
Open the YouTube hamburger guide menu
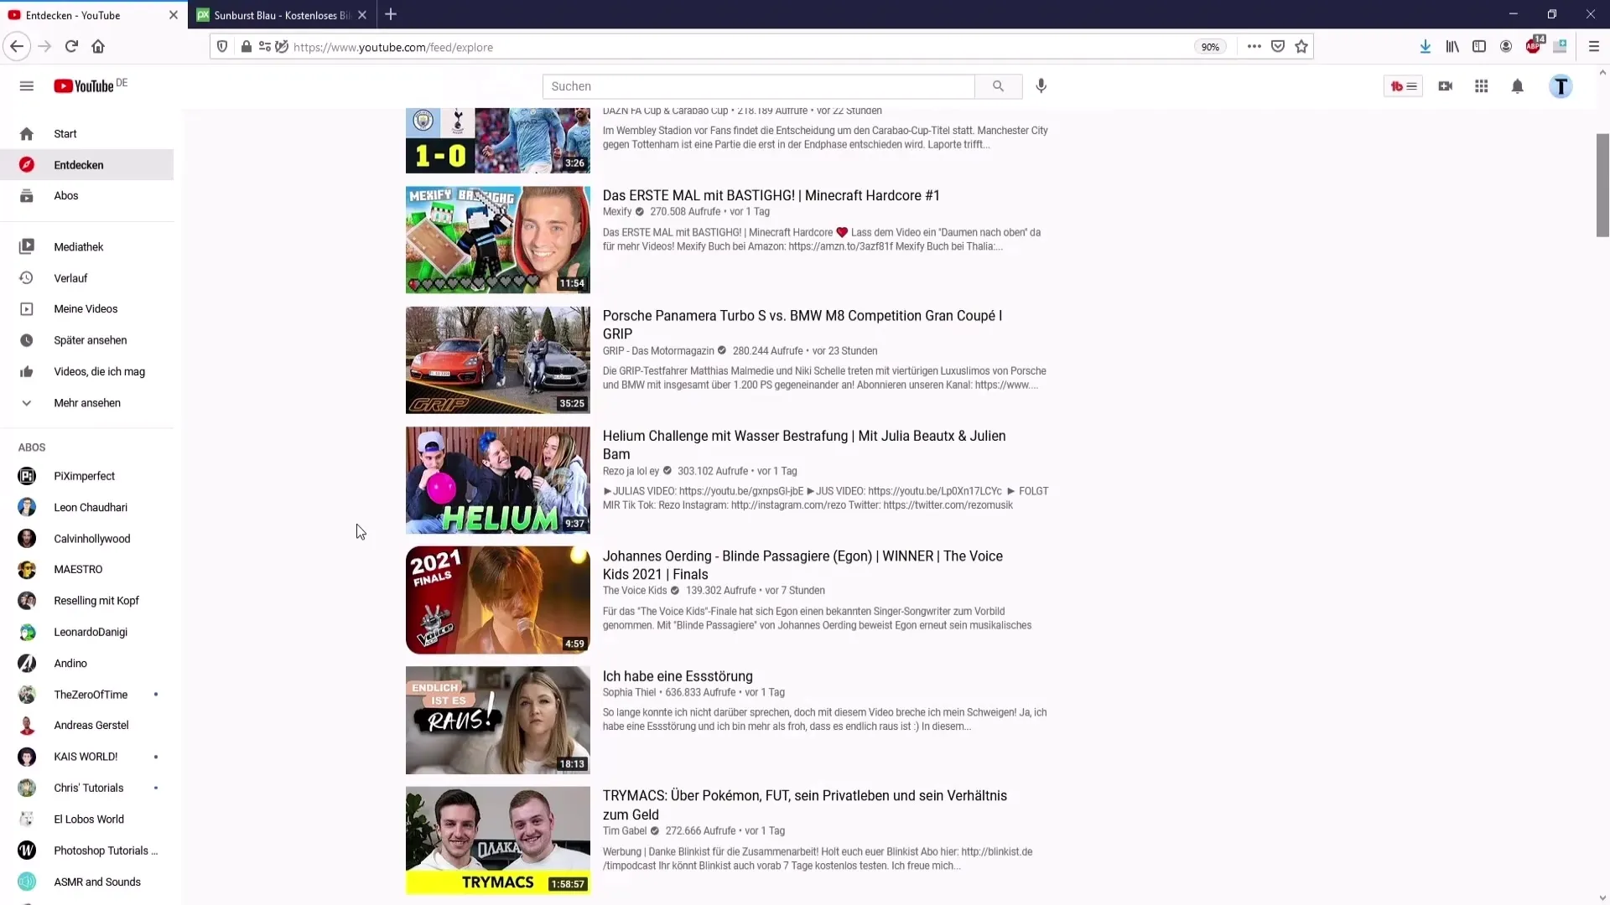point(27,86)
